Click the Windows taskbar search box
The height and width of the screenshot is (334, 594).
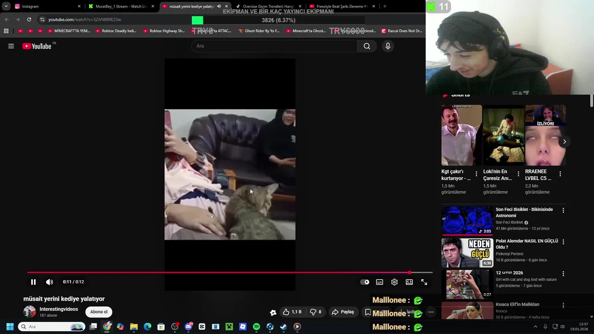coord(52,327)
